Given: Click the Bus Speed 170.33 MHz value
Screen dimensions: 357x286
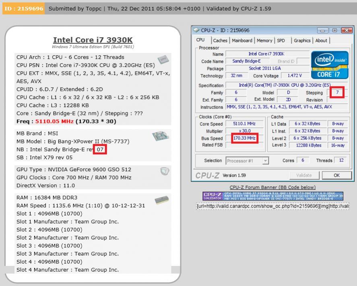Looking at the screenshot, I should (244, 138).
